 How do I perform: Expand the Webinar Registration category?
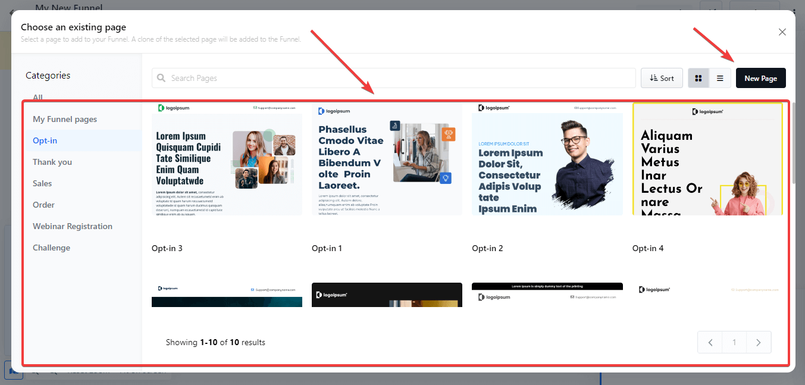tap(72, 226)
